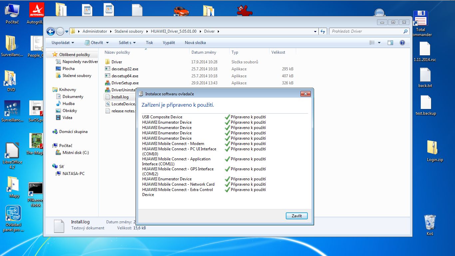This screenshot has height=256, width=455.
Task: Go to Stažené soubory breadcrumb
Action: [129, 31]
